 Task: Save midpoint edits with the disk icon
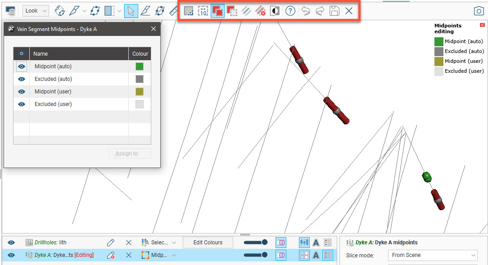pyautogui.click(x=334, y=11)
